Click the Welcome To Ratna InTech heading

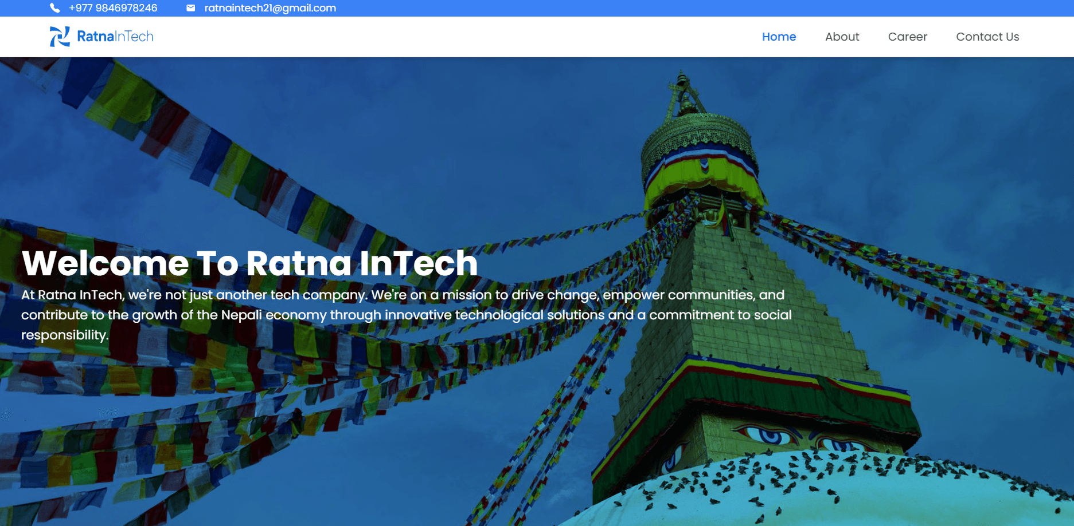click(249, 263)
